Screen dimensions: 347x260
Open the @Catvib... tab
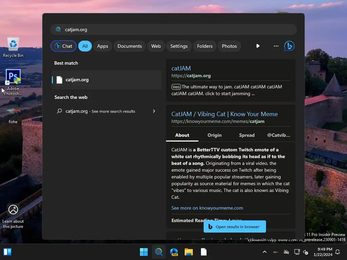279,135
